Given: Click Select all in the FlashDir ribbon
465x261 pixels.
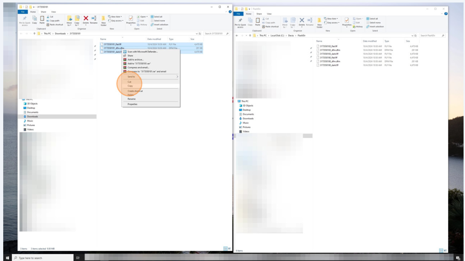Looking at the screenshot, I should coord(372,19).
